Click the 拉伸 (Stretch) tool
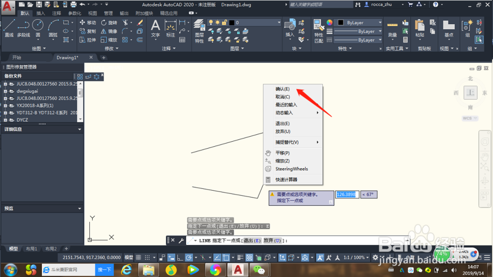 point(88,40)
